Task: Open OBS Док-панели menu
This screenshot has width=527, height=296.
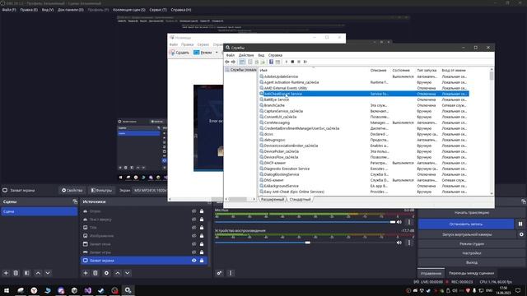Action: 71,10
